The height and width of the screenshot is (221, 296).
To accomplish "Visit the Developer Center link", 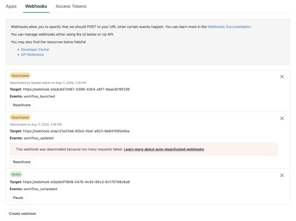I will [35, 49].
